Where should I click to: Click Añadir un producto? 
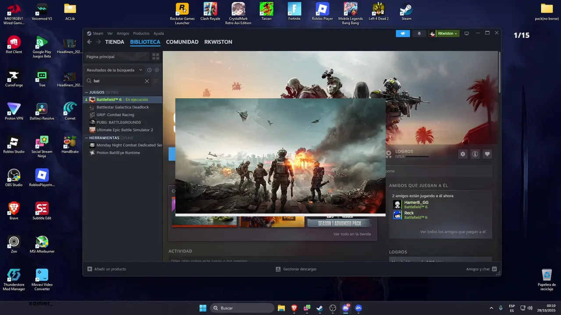107,269
